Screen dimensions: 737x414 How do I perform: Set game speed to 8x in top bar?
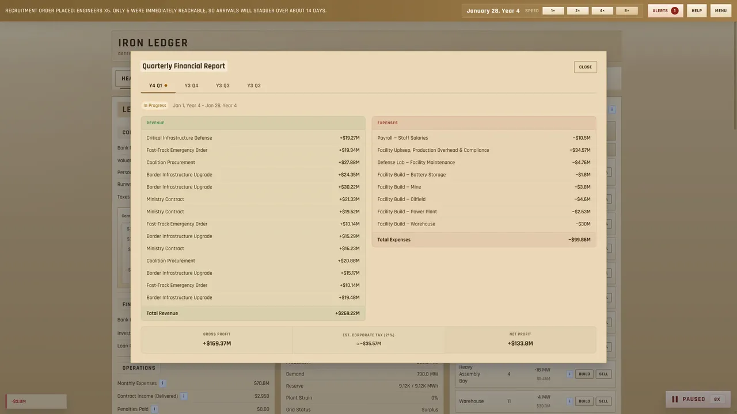click(x=627, y=10)
